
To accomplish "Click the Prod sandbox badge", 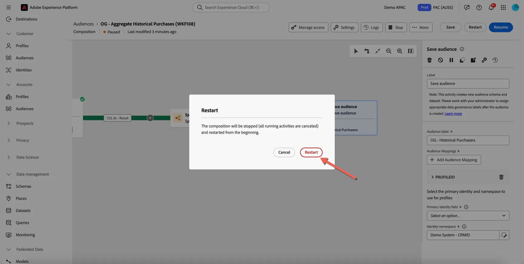I will pos(424,7).
